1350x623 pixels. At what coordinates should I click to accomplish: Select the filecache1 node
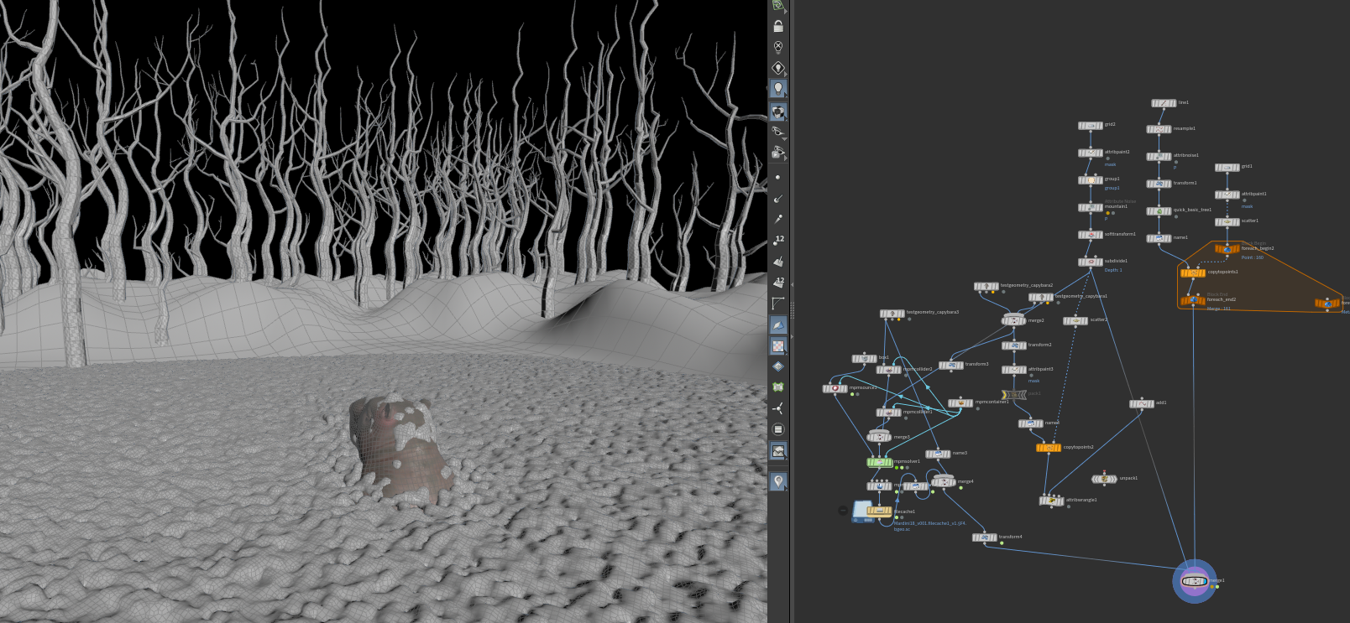coord(879,511)
